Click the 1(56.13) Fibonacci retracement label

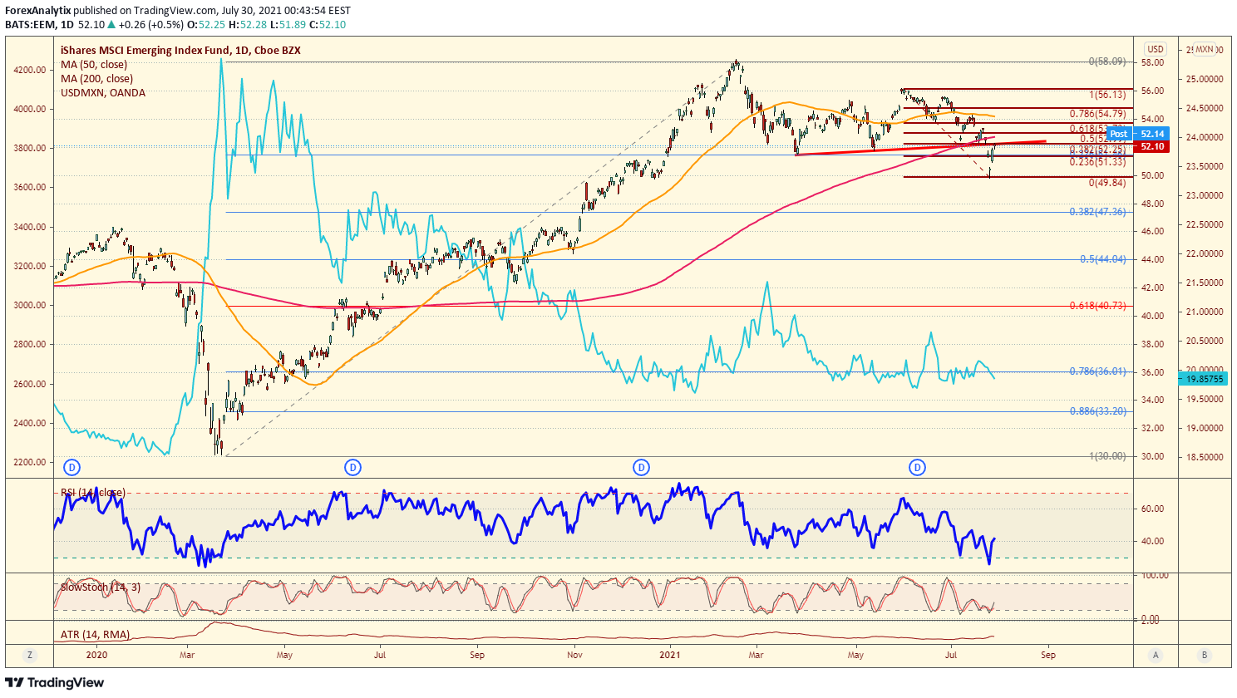point(1107,95)
